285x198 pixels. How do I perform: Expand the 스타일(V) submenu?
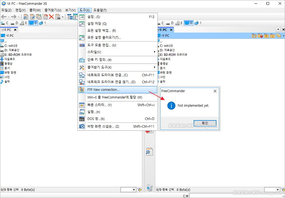point(118,52)
